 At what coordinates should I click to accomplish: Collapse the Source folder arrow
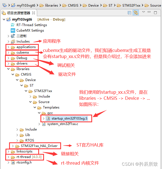point(31,102)
